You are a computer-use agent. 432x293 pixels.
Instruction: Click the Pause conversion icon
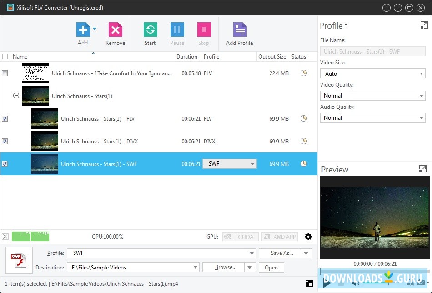[177, 29]
